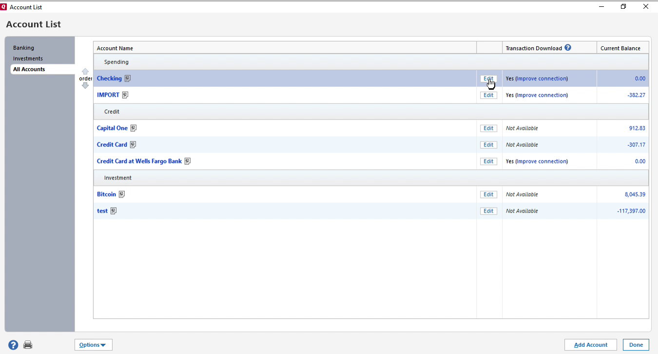Screen dimensions: 658x354
Task: Edit the Bitcoin account
Action: click(488, 195)
